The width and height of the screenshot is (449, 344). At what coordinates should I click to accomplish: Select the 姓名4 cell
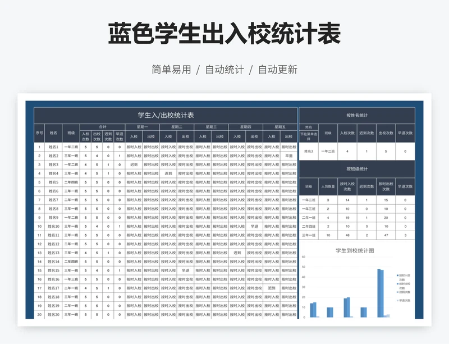tap(53, 173)
